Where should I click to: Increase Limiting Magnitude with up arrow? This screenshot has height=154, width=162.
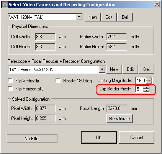click(x=149, y=79)
